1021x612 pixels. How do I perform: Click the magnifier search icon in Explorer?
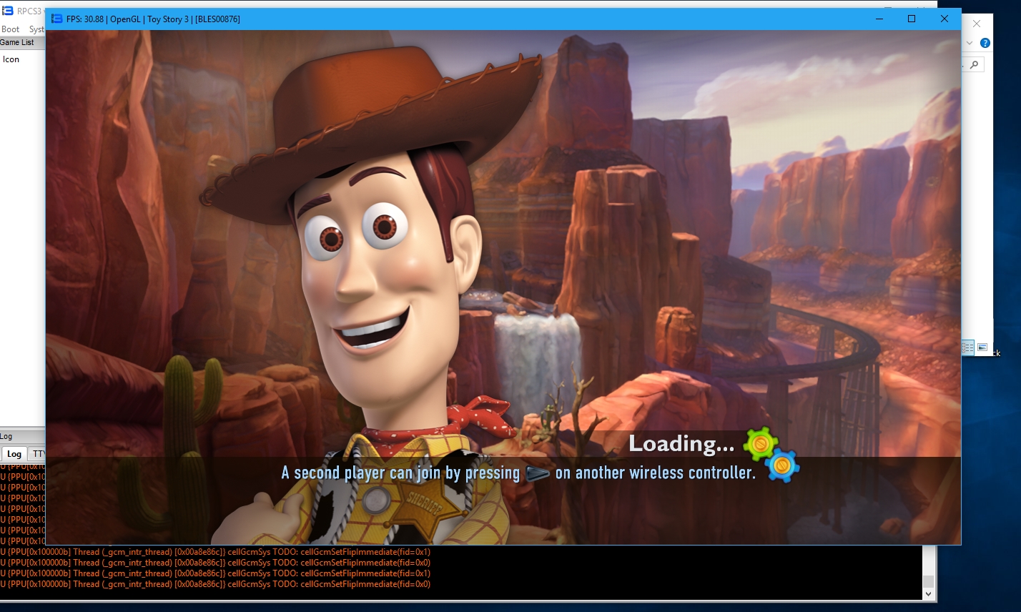(x=975, y=64)
